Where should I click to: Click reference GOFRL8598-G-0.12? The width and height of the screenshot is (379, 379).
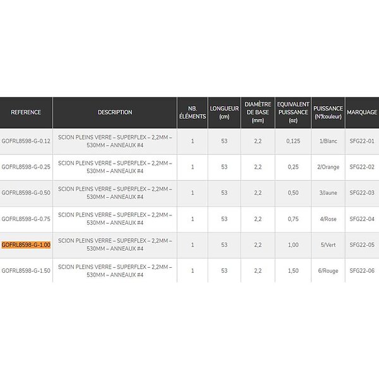coord(26,141)
